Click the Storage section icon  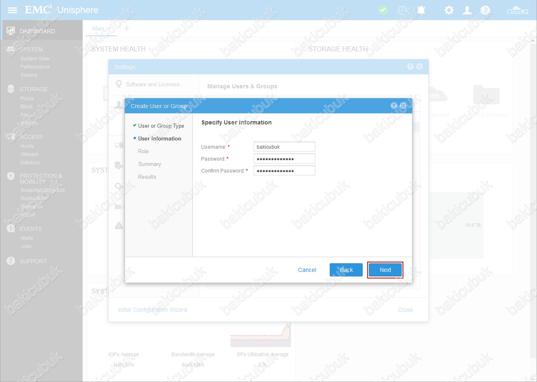11,89
